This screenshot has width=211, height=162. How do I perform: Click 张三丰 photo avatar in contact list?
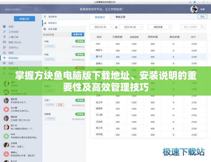pyautogui.click(x=6, y=127)
